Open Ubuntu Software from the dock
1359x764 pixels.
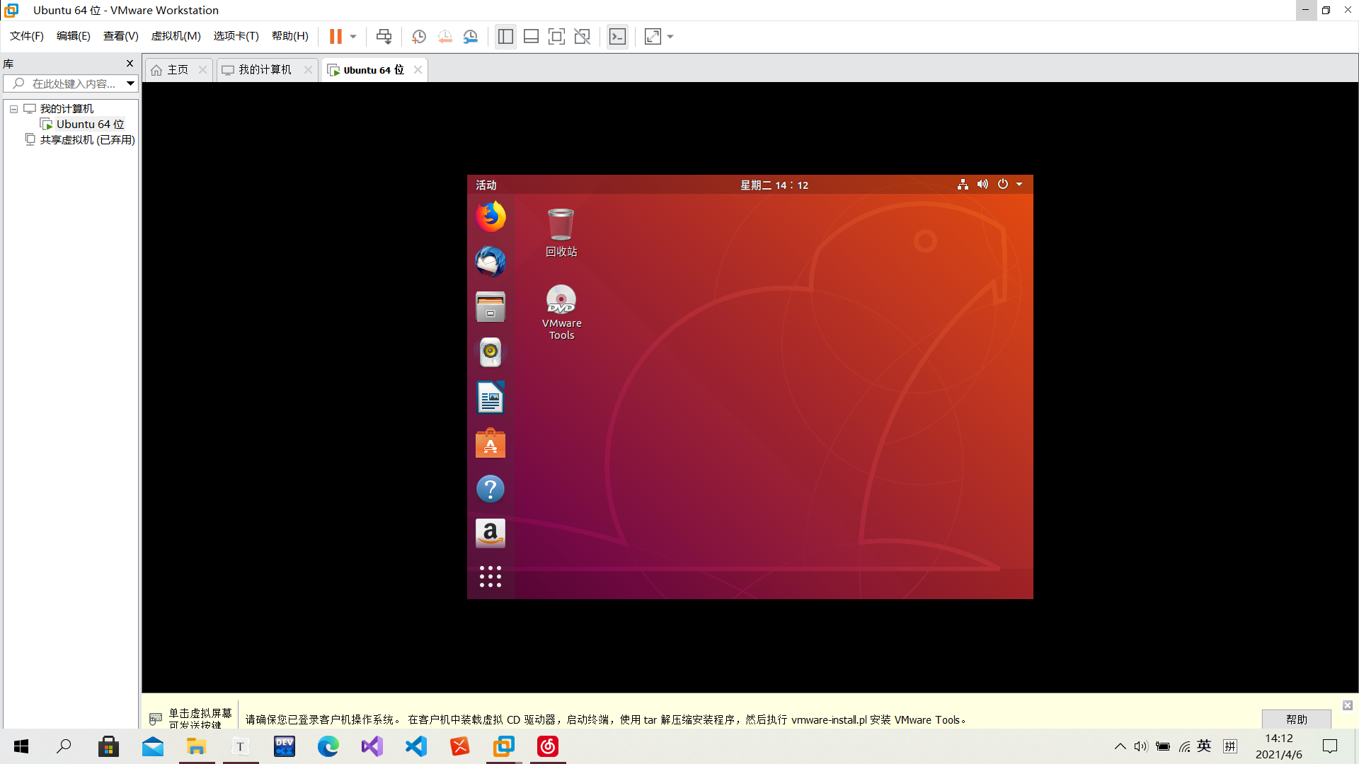[490, 444]
